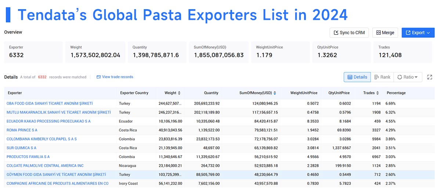Open SUR QUIMICA S A exporter link
The image size is (437, 190).
click(21, 148)
